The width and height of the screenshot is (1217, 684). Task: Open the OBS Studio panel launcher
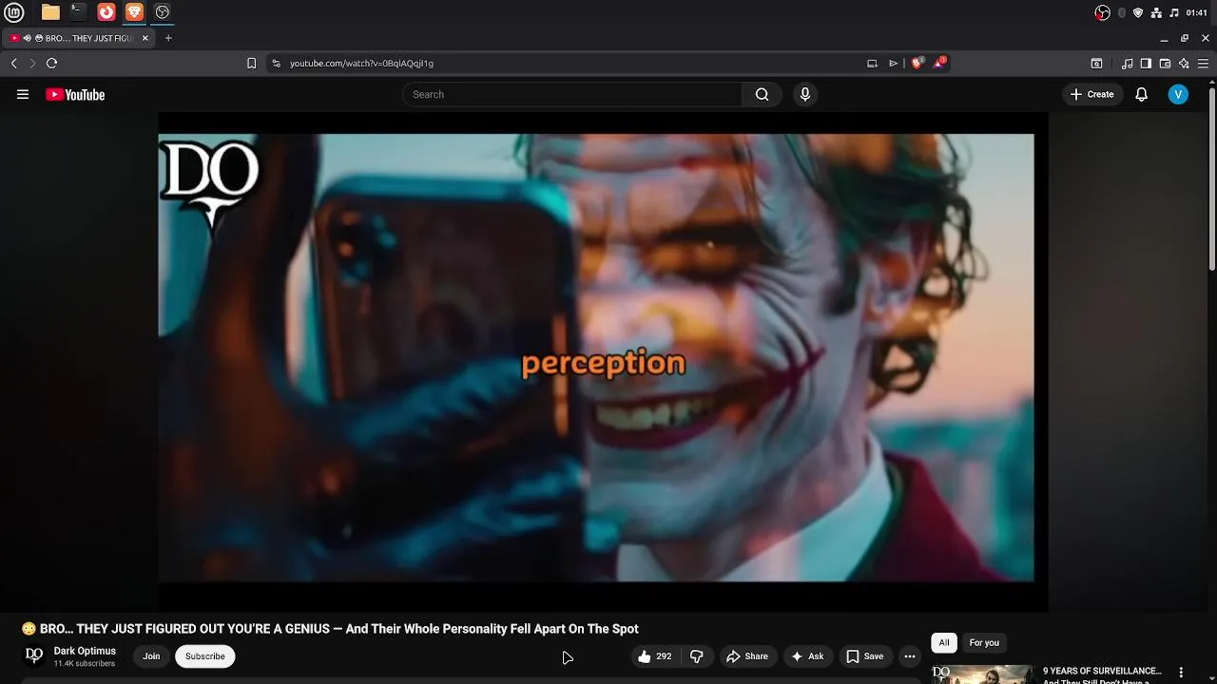pyautogui.click(x=163, y=12)
